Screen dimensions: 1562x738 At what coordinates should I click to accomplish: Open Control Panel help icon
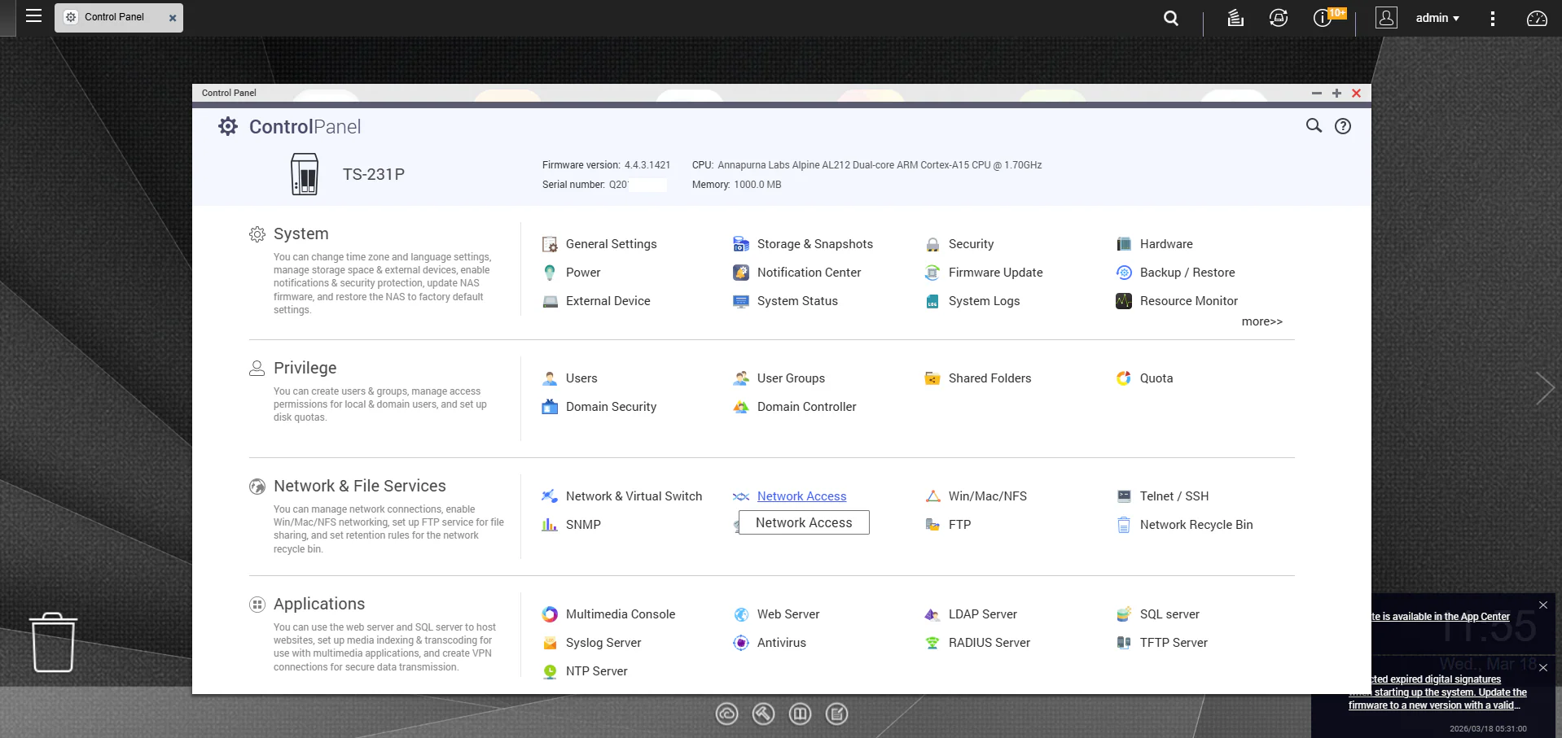1343,126
